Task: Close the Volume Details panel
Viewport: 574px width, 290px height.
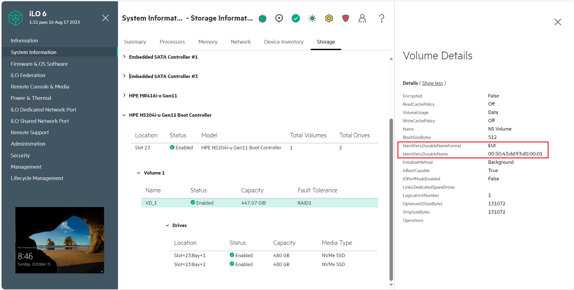Action: (x=557, y=21)
